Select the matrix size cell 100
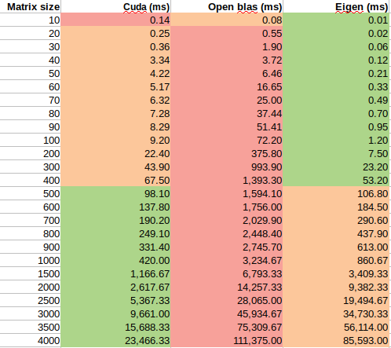Image resolution: width=391 pixels, height=348 pixels. point(30,140)
